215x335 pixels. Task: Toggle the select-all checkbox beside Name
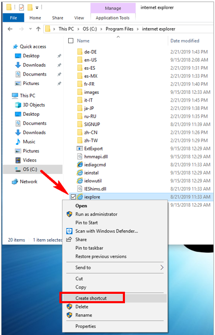pos(71,41)
